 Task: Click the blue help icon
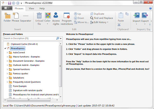150,9
